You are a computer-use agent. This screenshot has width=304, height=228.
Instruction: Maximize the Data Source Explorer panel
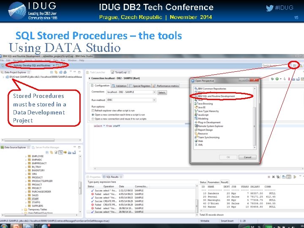[x=79, y=147]
